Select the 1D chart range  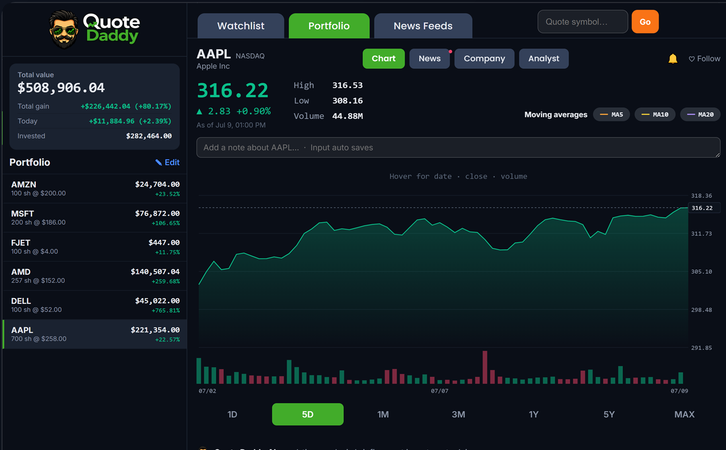point(232,414)
